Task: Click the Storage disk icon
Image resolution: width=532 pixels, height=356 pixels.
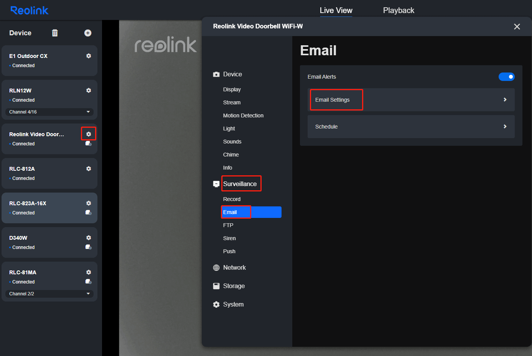Action: point(216,286)
